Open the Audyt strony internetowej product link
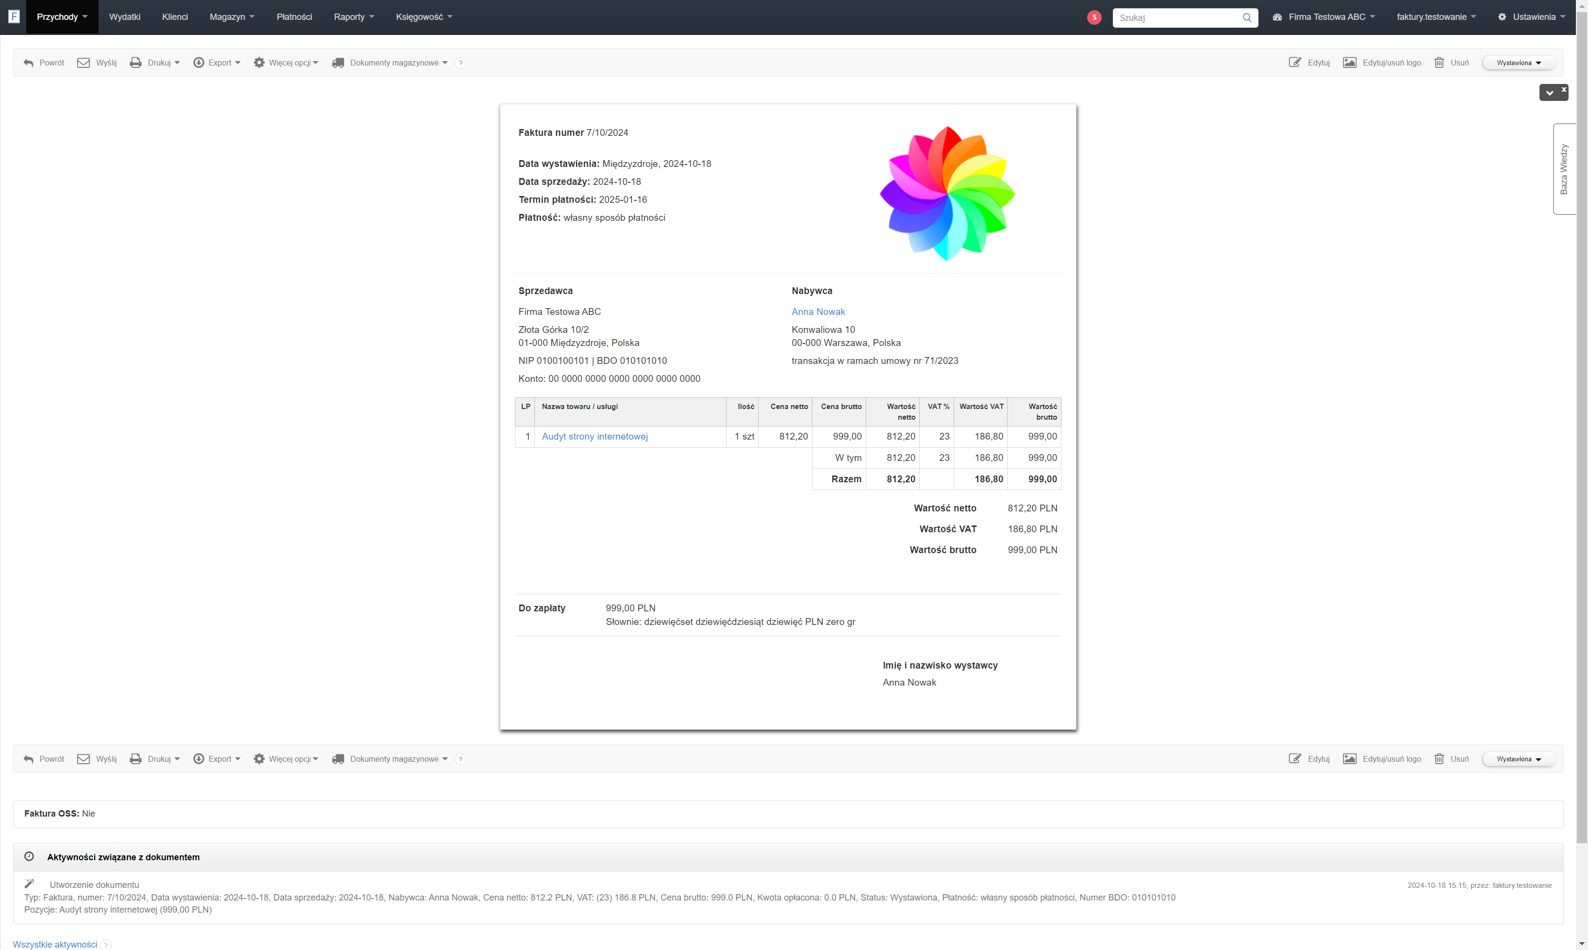The image size is (1588, 950). pos(594,437)
